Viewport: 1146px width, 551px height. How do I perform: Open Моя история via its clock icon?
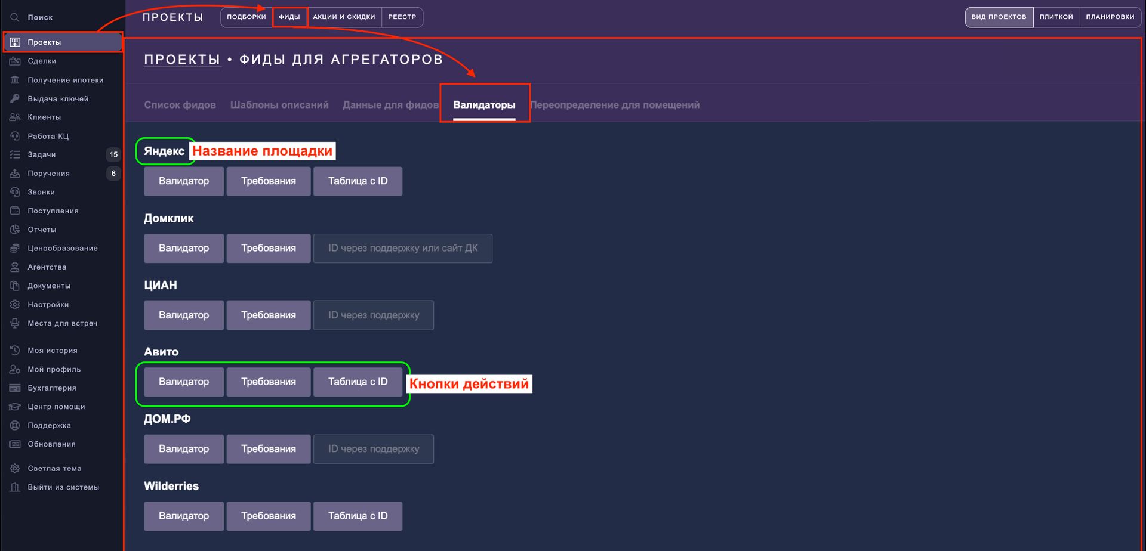(15, 351)
